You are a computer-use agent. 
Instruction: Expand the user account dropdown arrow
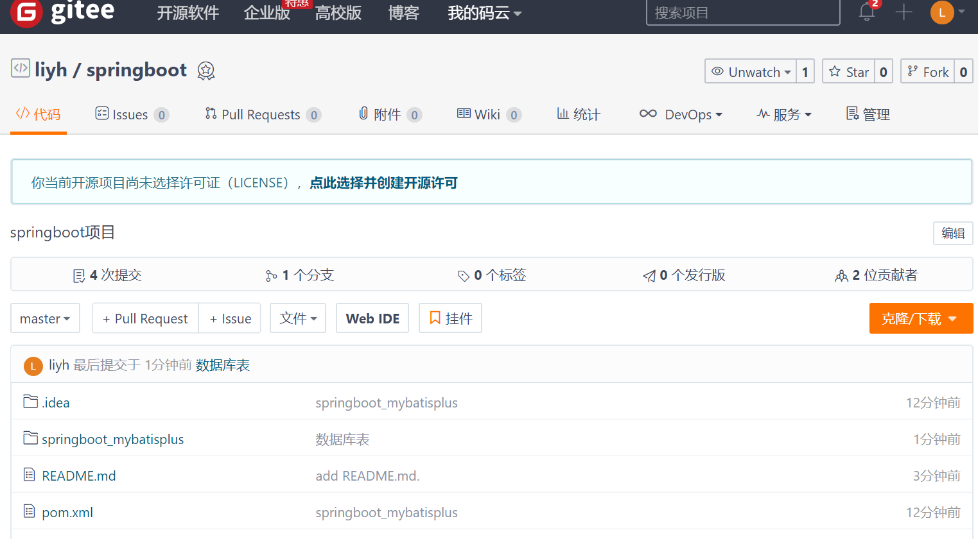[x=961, y=12]
